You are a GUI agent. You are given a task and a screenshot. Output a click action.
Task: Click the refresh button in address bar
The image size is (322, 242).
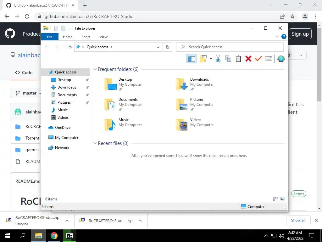(x=168, y=47)
